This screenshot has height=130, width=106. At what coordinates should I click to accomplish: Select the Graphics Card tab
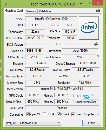pos(14,11)
